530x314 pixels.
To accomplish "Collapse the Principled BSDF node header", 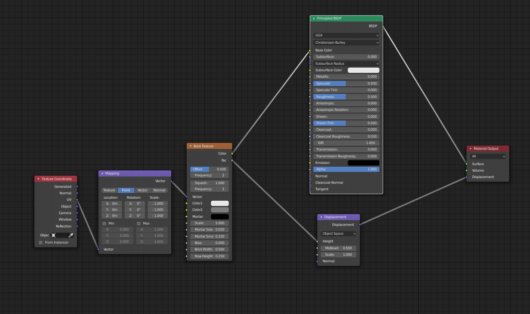I will click(313, 18).
